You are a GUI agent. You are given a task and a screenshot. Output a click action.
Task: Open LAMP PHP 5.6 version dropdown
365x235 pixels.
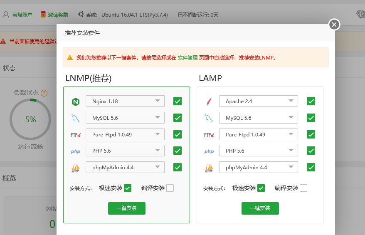[x=259, y=151]
